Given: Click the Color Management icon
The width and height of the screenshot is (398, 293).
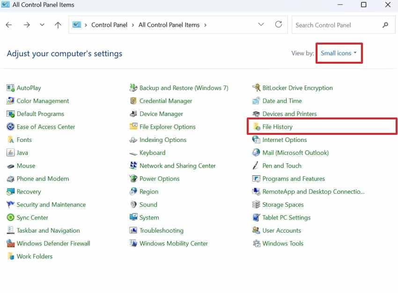Looking at the screenshot, I should click(10, 101).
